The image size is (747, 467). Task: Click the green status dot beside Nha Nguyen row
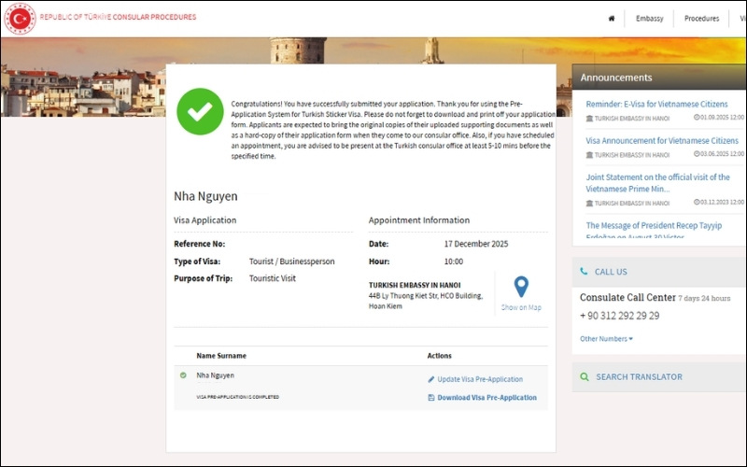pyautogui.click(x=183, y=375)
